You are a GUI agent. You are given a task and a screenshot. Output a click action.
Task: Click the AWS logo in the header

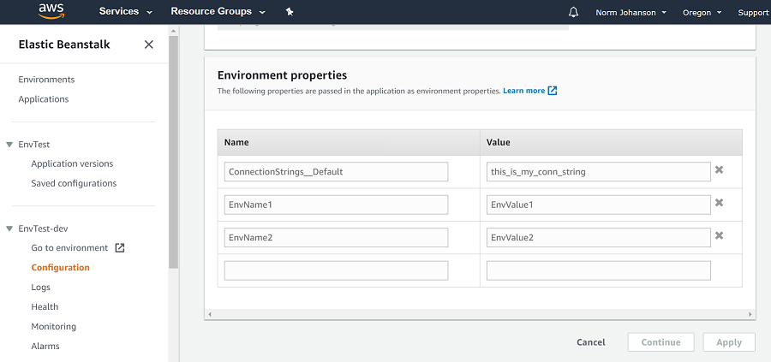[53, 12]
